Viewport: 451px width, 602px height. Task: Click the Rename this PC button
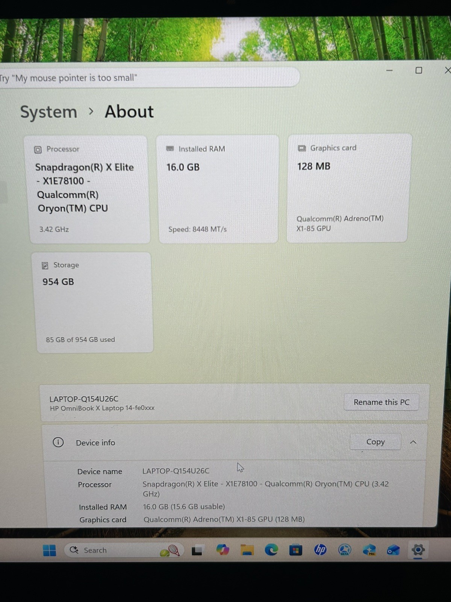tap(381, 402)
